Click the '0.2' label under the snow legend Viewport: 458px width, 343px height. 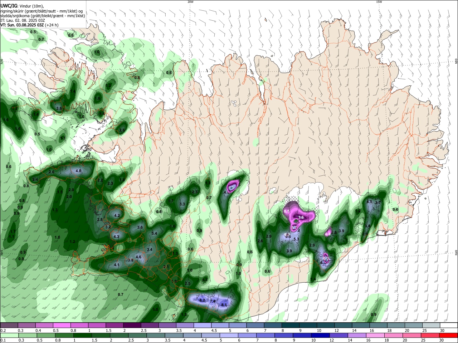(x=3, y=330)
